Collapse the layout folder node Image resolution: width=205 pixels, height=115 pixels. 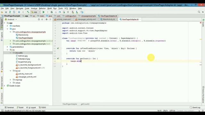pyautogui.click(x=11, y=71)
